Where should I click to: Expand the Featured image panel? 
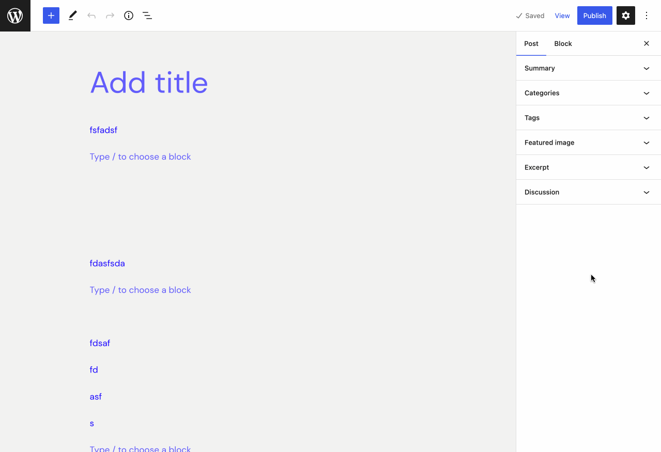pos(589,143)
